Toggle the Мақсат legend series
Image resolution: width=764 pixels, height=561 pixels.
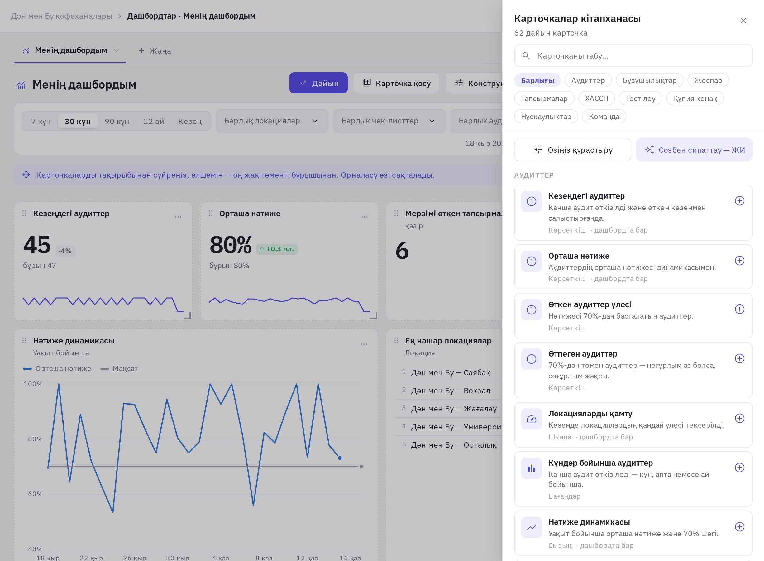[119, 368]
